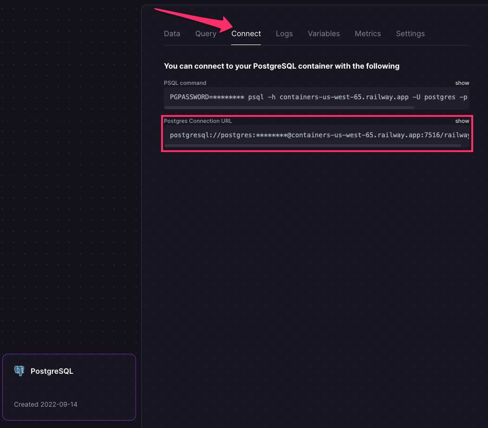Select the Postgres Connection URL text
488x428 pixels.
(x=317, y=135)
